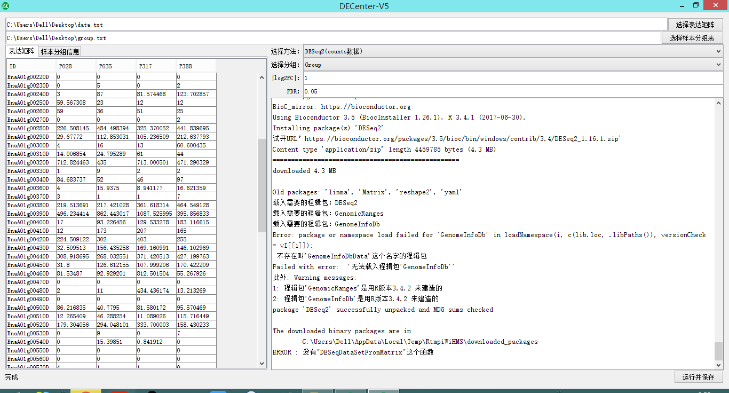Click cell value 294.048101

point(116,325)
